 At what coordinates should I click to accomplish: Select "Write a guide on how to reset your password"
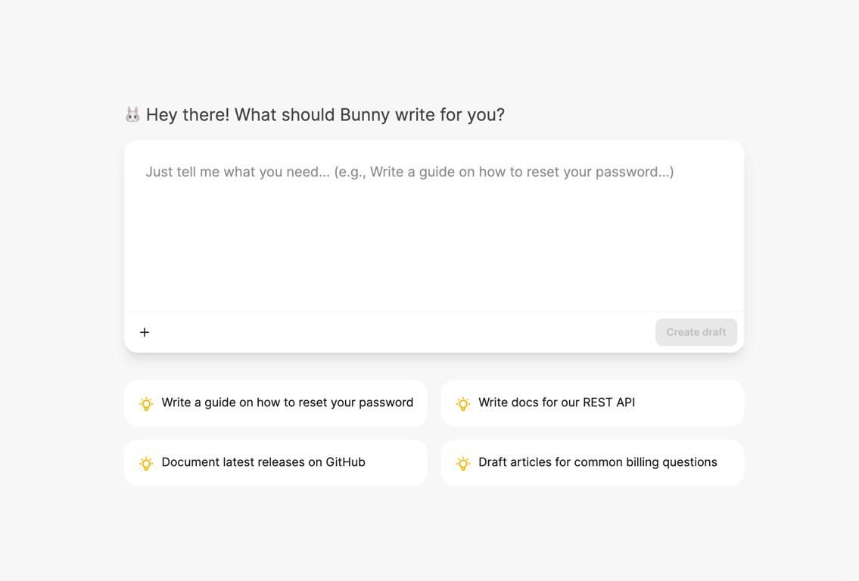coord(275,402)
